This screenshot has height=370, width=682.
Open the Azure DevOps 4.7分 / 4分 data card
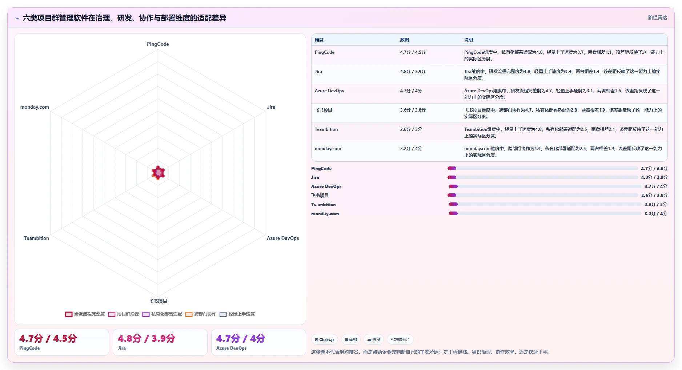click(258, 342)
